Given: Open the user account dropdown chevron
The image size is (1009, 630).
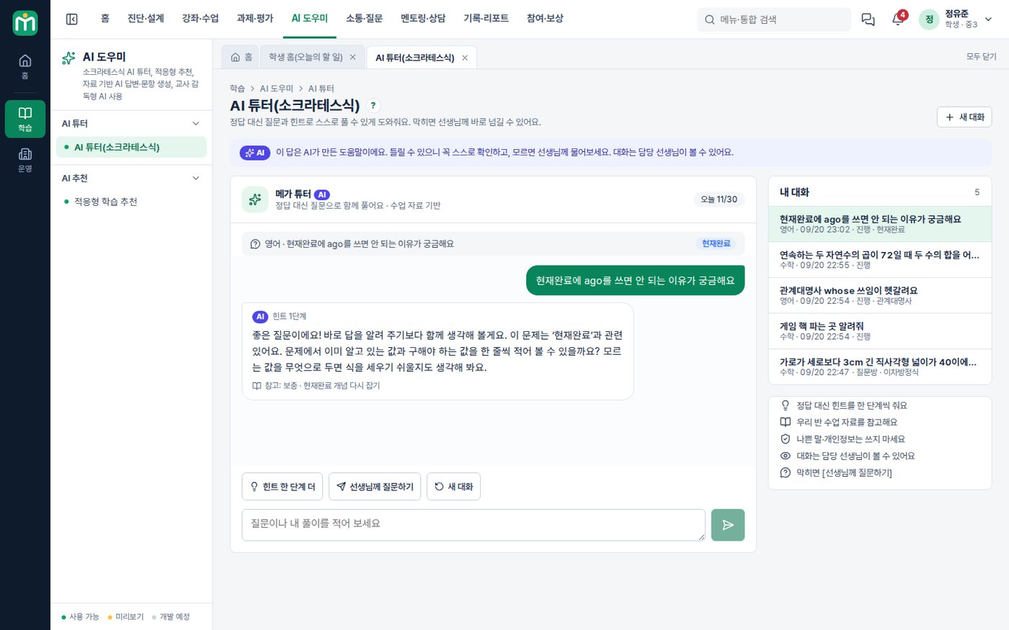Looking at the screenshot, I should [988, 19].
